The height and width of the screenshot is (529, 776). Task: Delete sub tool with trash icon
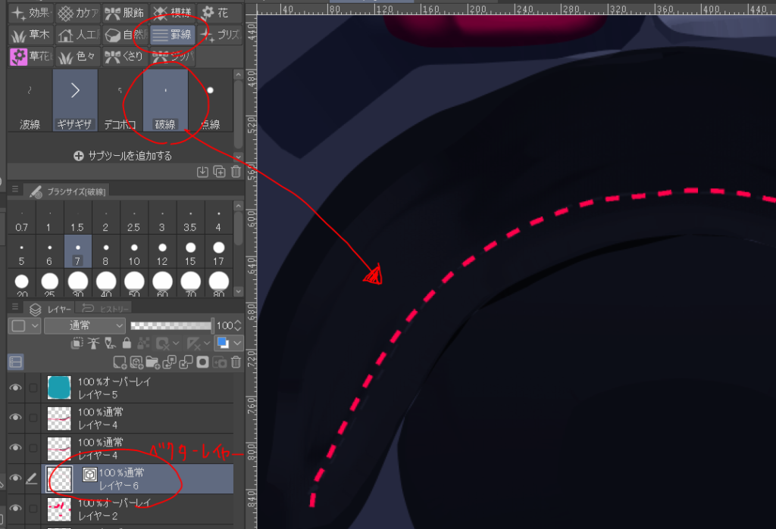click(236, 172)
